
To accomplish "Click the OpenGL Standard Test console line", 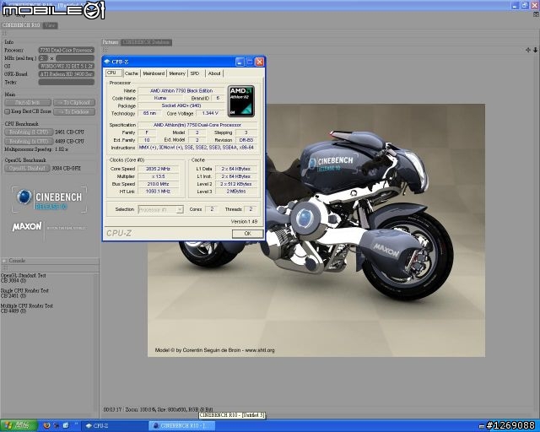I will point(23,278).
